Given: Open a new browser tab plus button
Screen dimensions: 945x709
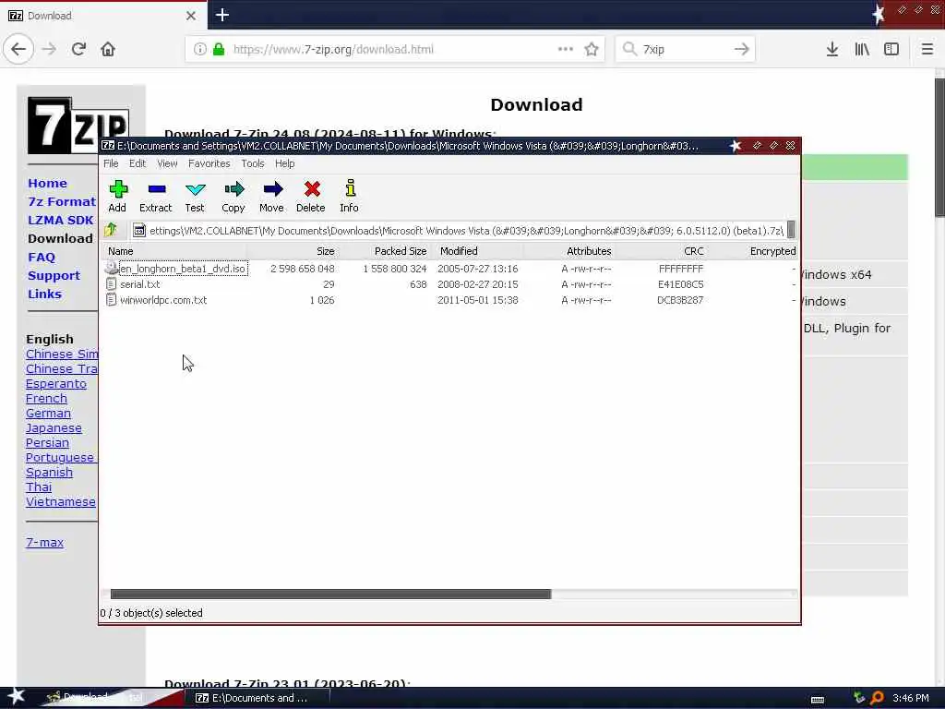Looking at the screenshot, I should 222,15.
